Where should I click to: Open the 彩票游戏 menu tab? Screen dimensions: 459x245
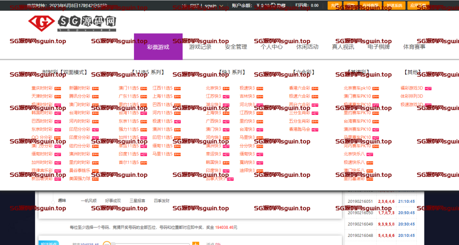coord(158,47)
